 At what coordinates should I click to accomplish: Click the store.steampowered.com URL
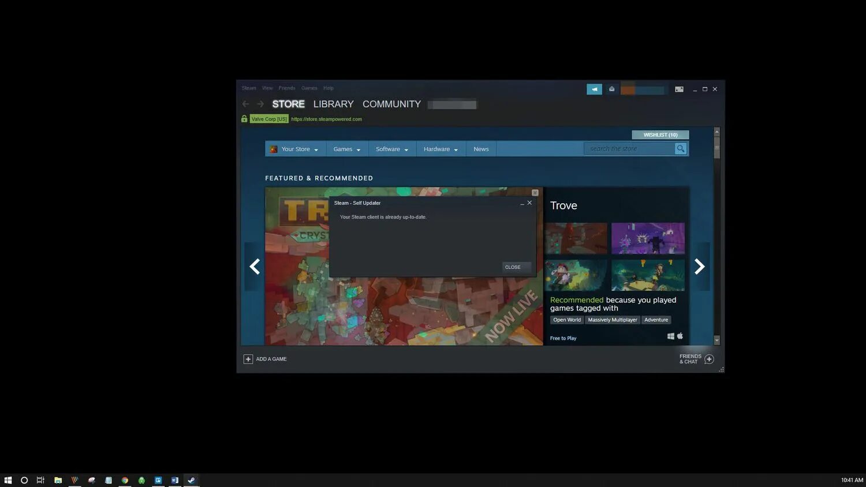(x=326, y=119)
